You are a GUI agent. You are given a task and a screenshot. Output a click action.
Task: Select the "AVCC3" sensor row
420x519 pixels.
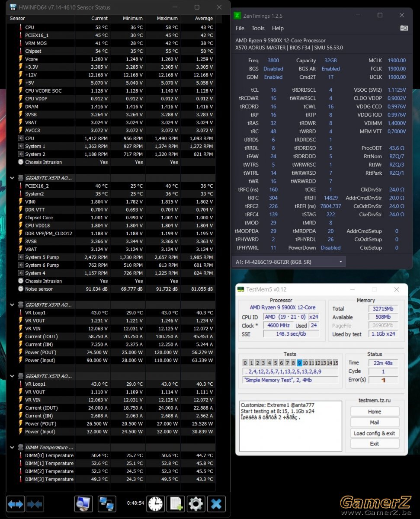(x=112, y=130)
